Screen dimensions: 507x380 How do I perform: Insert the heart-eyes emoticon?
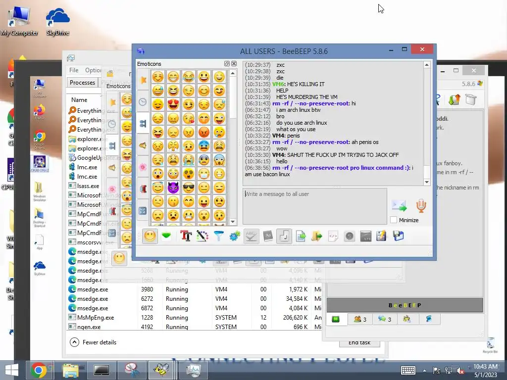click(x=173, y=104)
